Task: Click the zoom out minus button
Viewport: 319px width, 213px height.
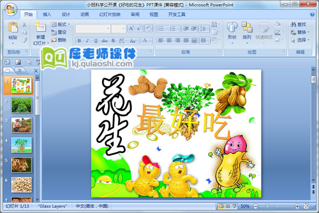Action: [256, 206]
